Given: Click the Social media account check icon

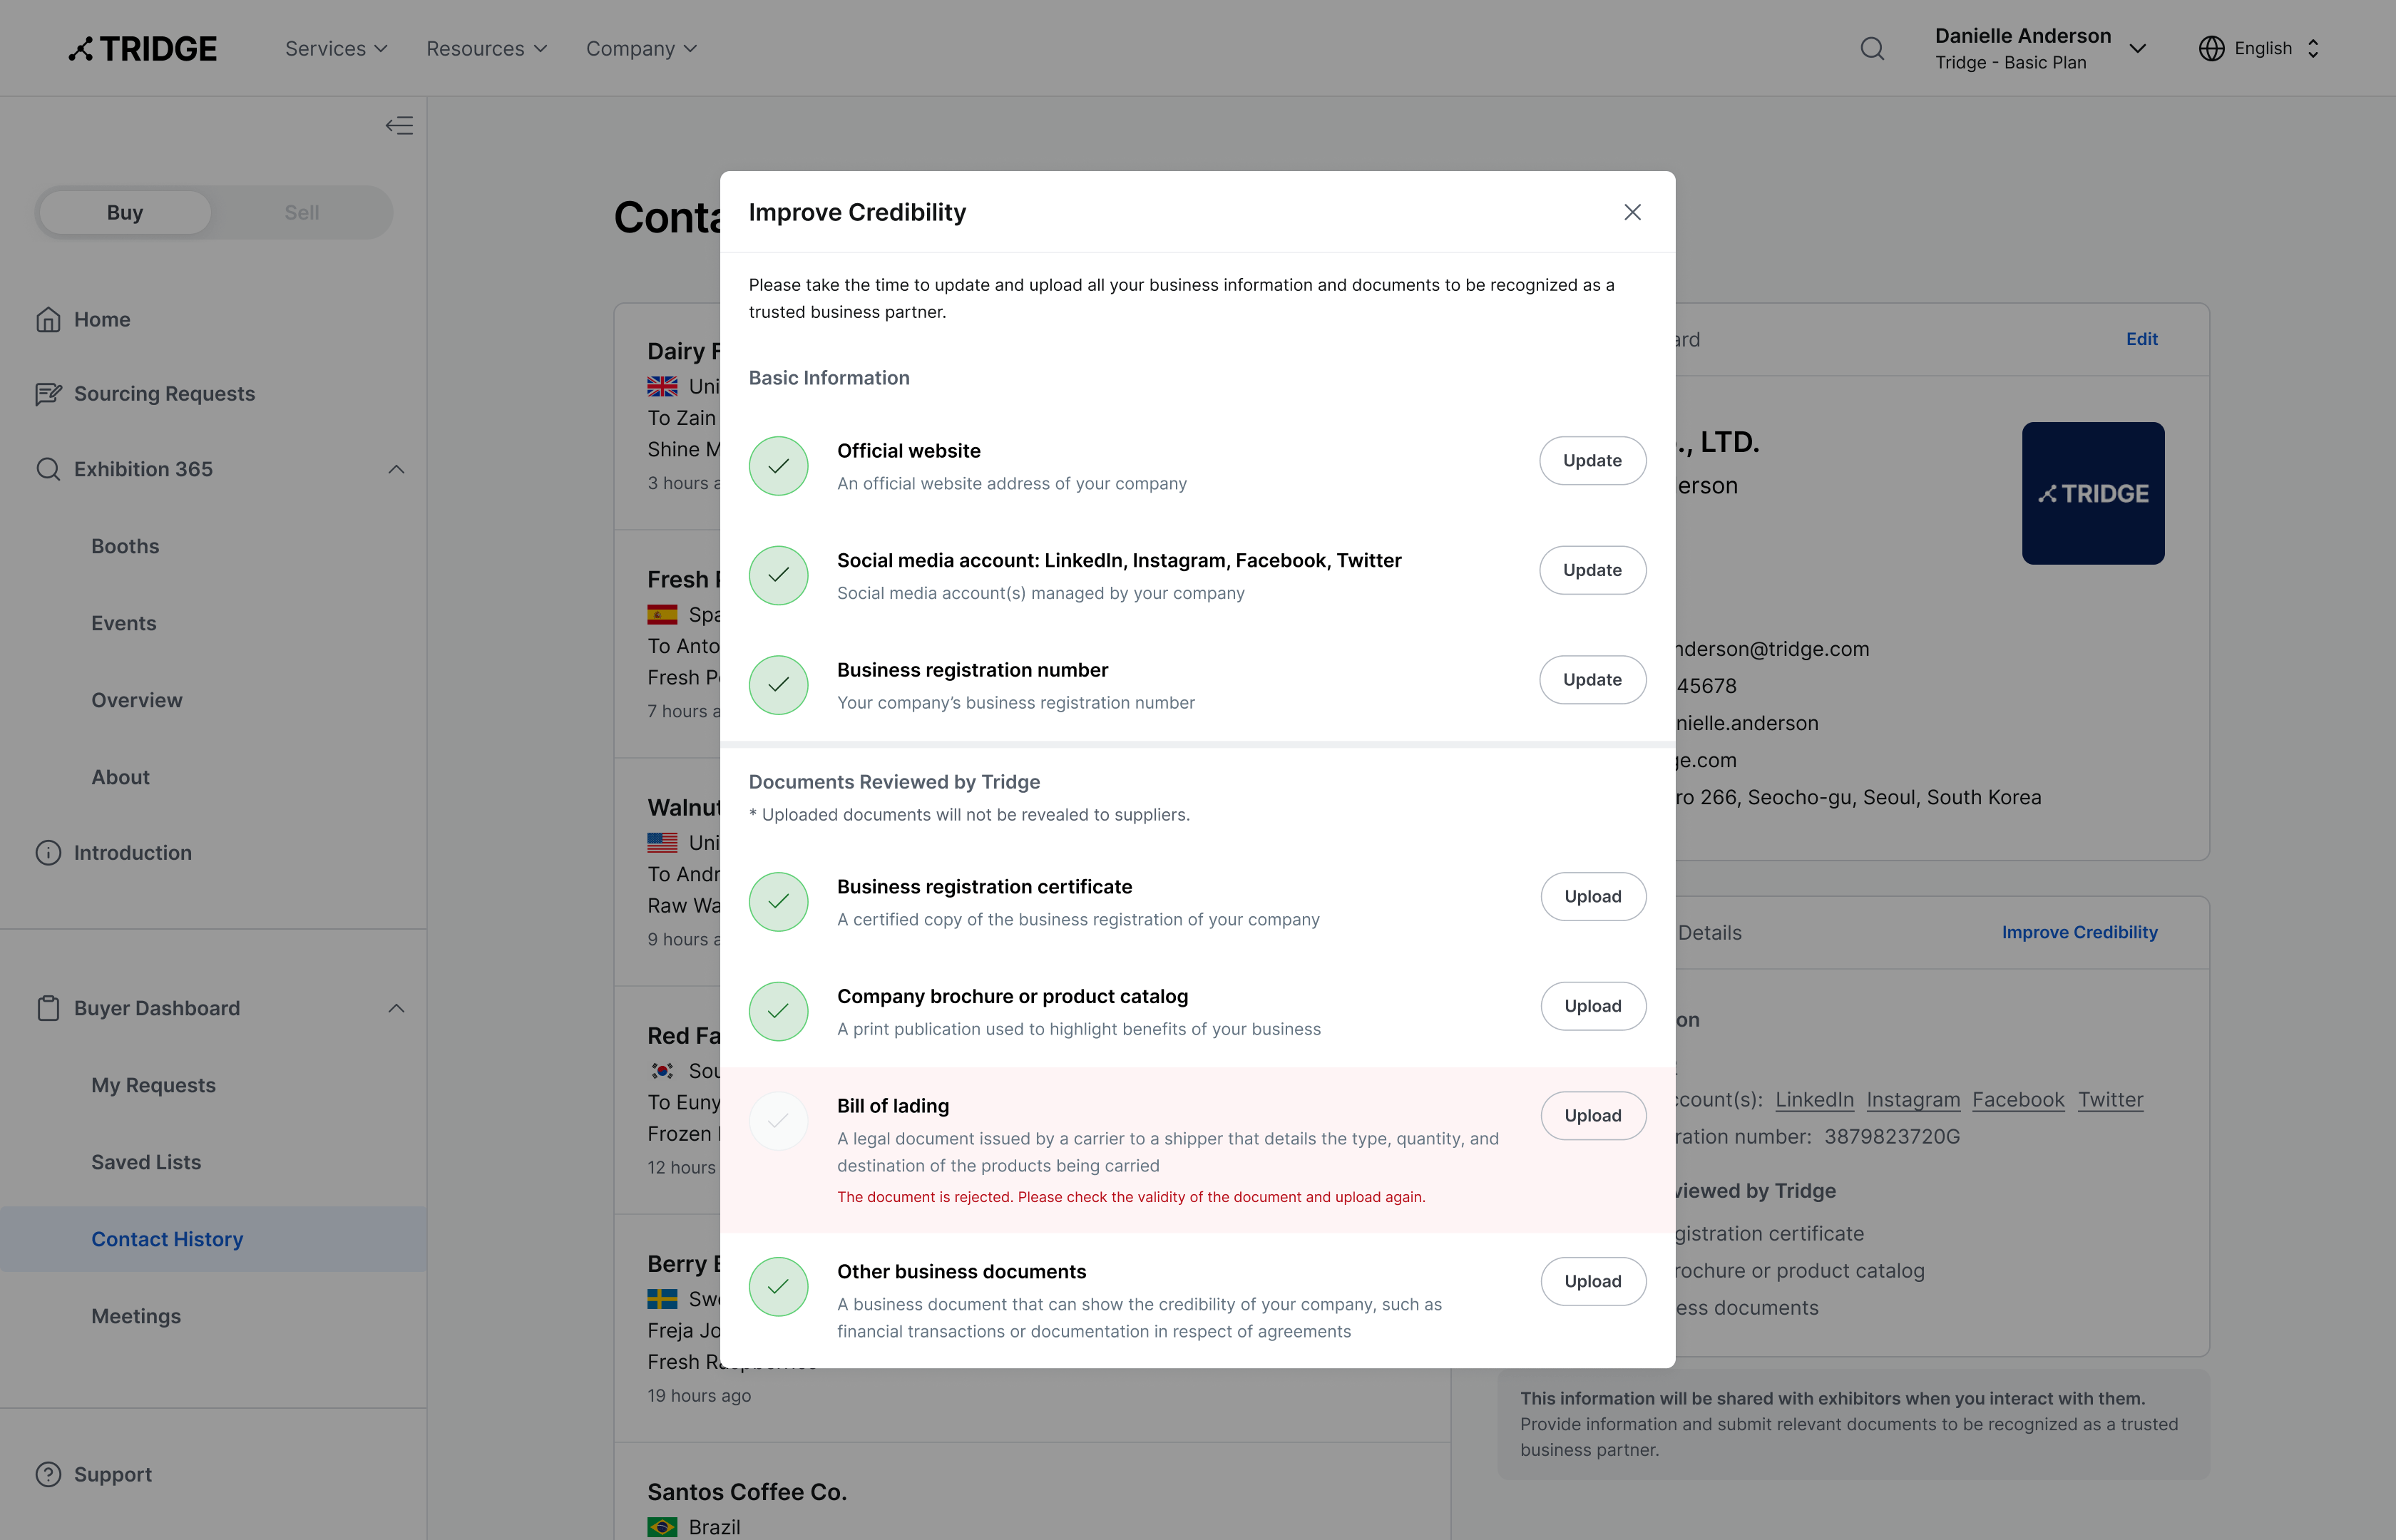Looking at the screenshot, I should click(779, 575).
